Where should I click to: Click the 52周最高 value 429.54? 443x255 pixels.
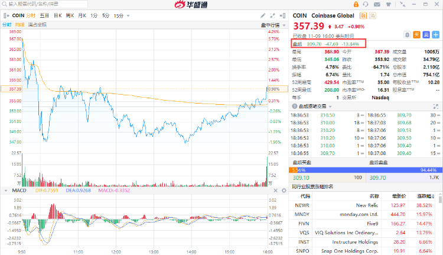(x=332, y=82)
